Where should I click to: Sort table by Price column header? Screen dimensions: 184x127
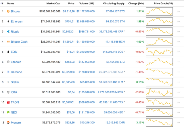pos(71,3)
